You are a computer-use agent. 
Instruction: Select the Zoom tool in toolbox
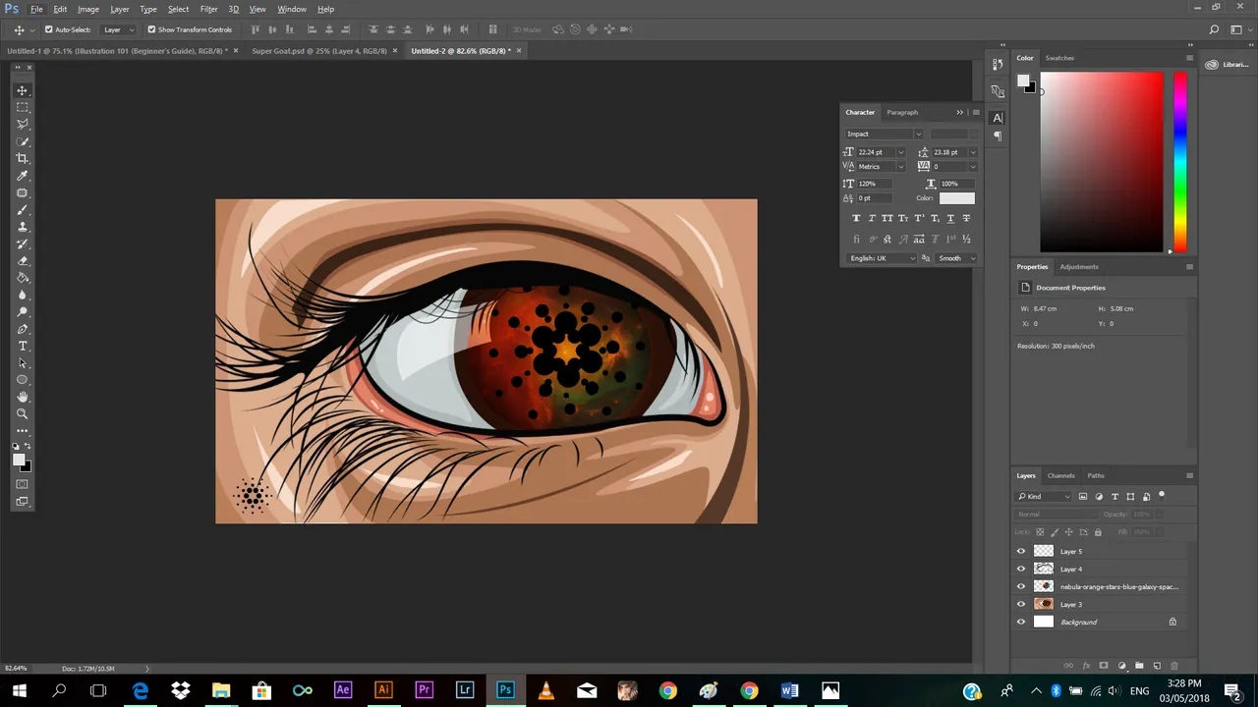22,414
